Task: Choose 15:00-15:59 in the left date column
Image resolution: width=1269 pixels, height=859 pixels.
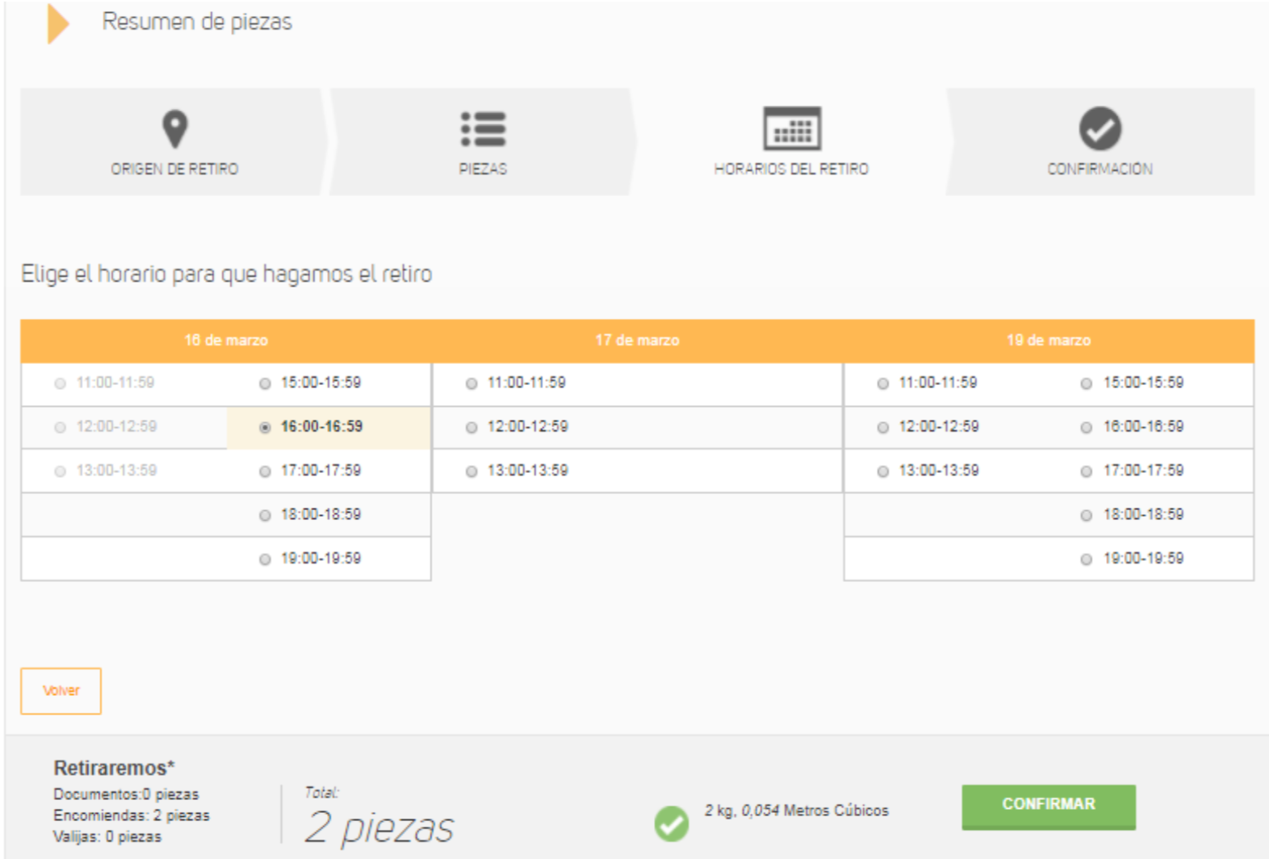Action: coord(265,383)
